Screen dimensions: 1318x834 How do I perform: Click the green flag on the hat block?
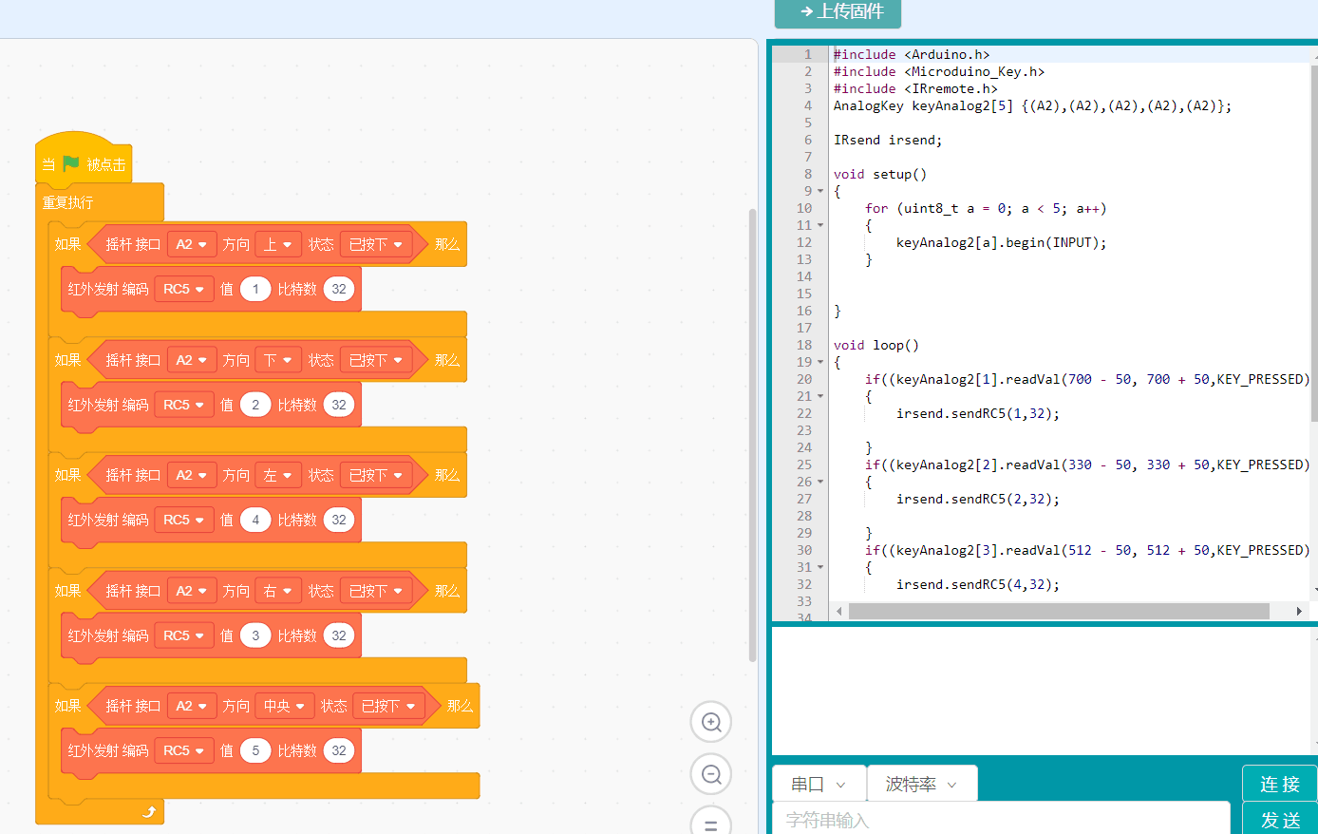point(71,164)
